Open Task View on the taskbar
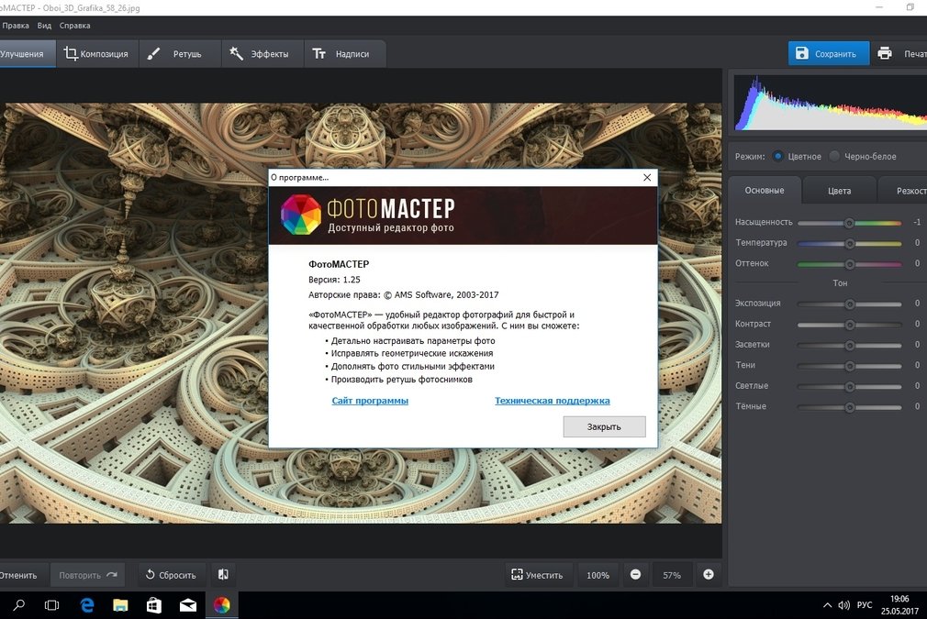Image resolution: width=927 pixels, height=619 pixels. 52,605
